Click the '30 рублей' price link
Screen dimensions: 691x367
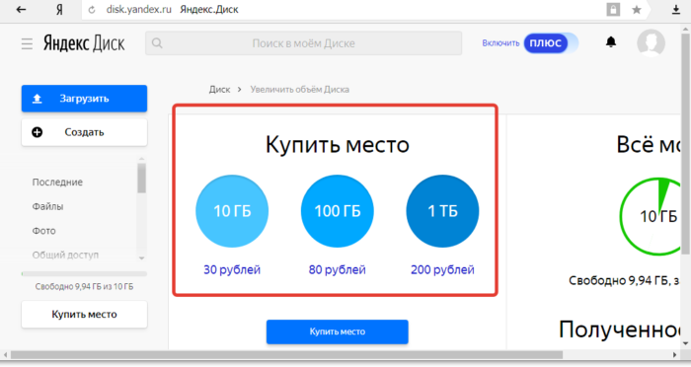(x=232, y=269)
